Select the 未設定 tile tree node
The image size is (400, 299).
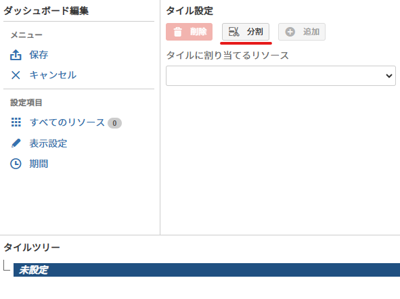(206, 270)
